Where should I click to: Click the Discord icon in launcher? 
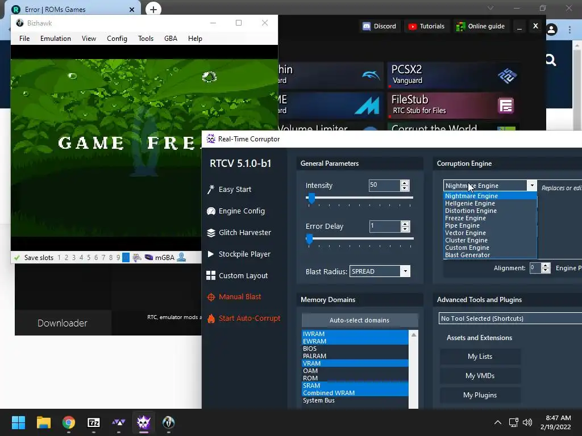[x=367, y=26]
